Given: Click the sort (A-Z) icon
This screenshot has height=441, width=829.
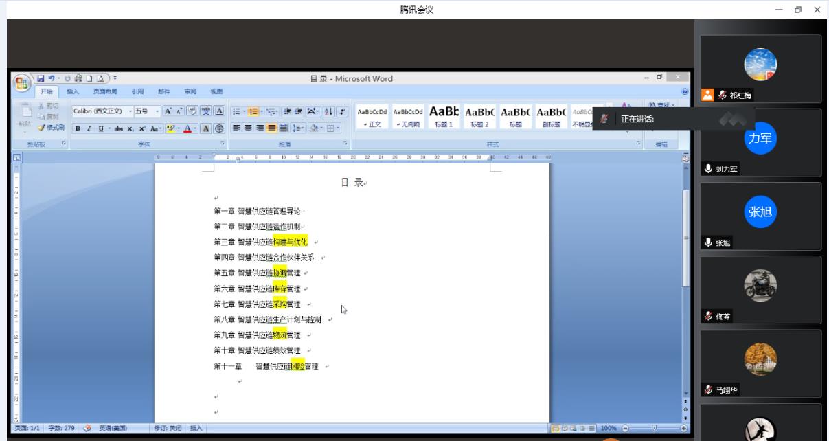Looking at the screenshot, I should [x=328, y=111].
